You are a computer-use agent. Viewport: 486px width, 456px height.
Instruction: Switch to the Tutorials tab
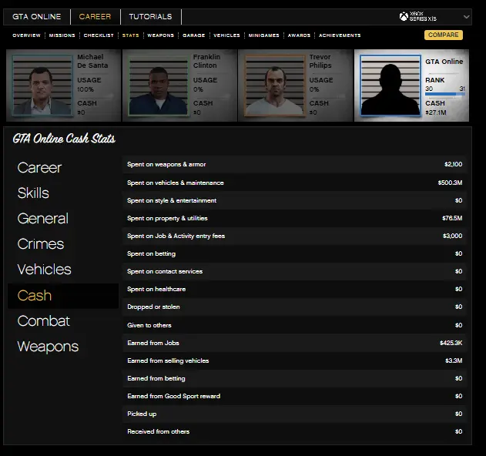pos(150,17)
